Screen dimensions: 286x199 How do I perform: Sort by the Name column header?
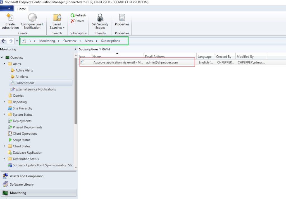point(117,56)
